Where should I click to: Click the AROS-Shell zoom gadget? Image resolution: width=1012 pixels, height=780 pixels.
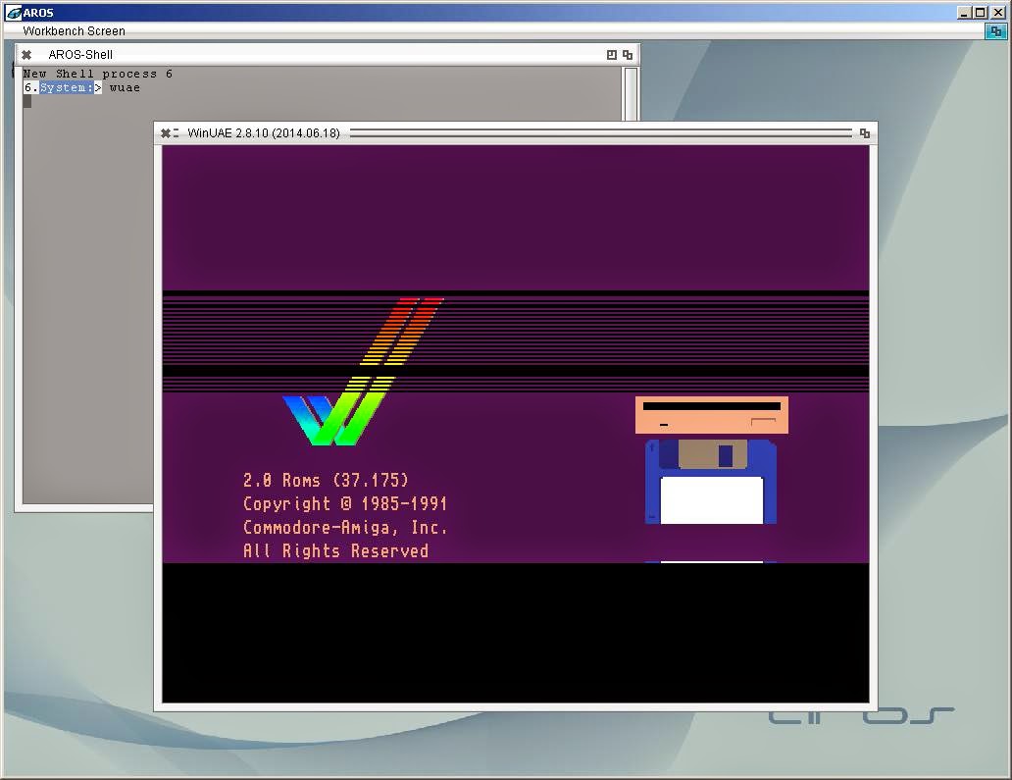[612, 55]
